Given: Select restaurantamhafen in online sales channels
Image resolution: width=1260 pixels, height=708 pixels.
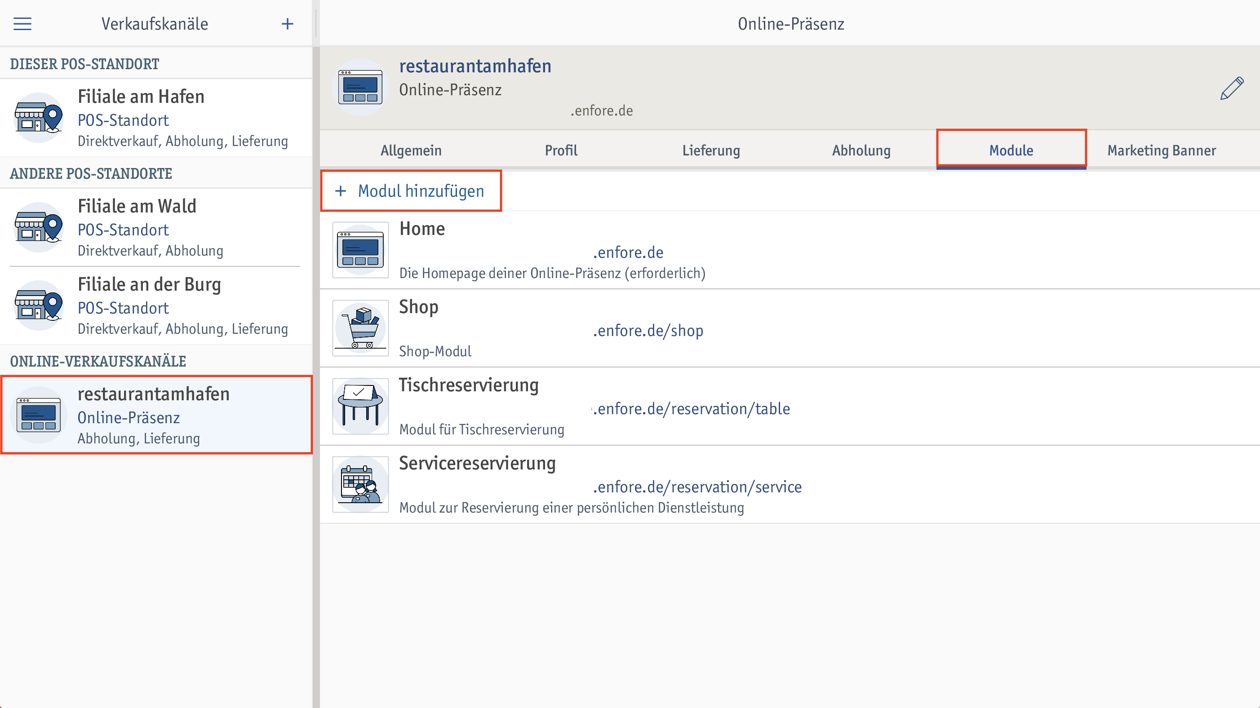Looking at the screenshot, I should 156,415.
